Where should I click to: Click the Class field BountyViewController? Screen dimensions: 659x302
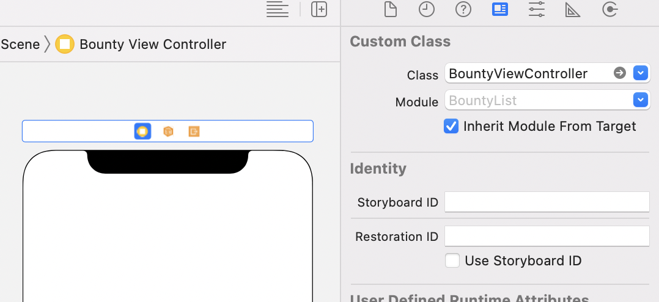click(x=547, y=73)
